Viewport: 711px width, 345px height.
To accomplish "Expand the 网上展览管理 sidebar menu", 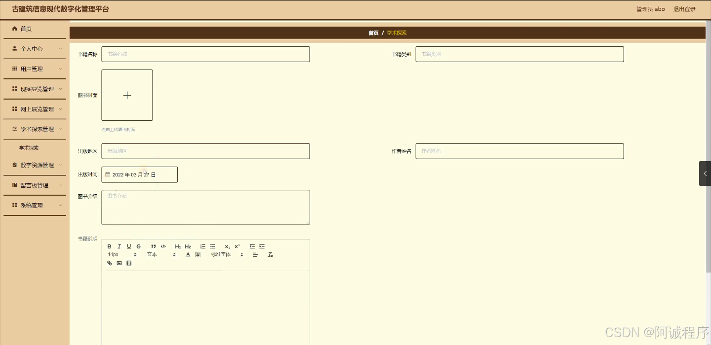I will coord(35,109).
